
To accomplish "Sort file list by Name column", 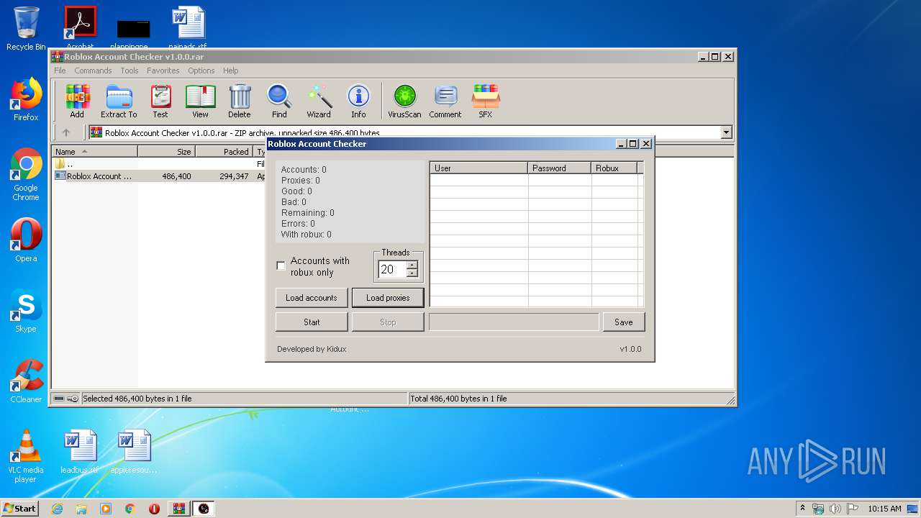I will tap(94, 152).
